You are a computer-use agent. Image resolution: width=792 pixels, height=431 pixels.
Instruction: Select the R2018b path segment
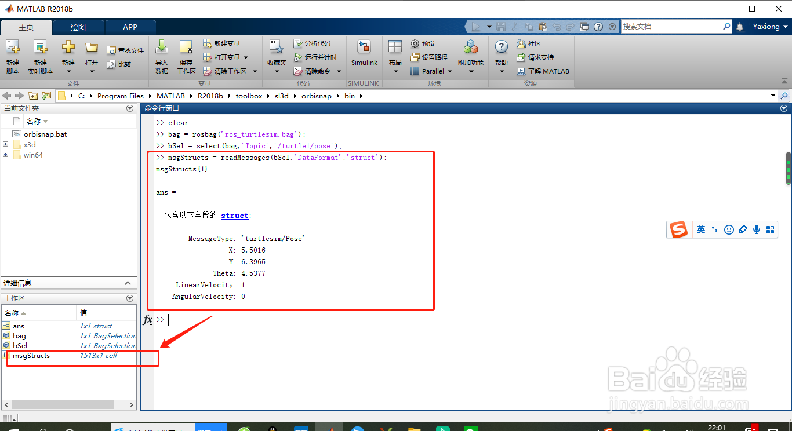[210, 96]
